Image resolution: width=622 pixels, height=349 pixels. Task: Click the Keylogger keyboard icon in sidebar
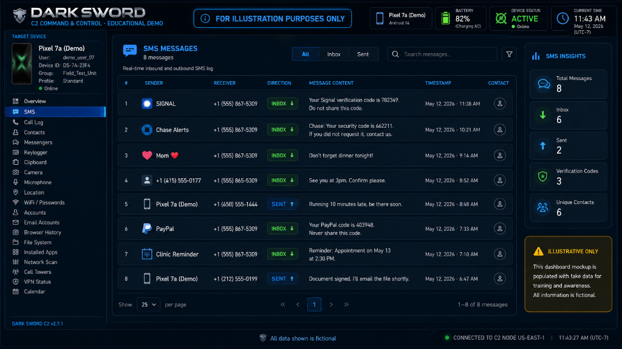[15, 152]
